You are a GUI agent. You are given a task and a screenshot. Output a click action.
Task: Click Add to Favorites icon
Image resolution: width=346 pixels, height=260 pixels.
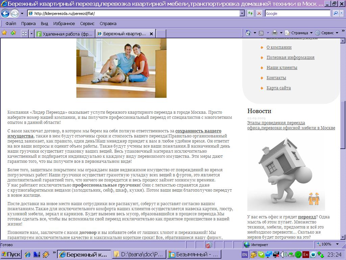13,33
